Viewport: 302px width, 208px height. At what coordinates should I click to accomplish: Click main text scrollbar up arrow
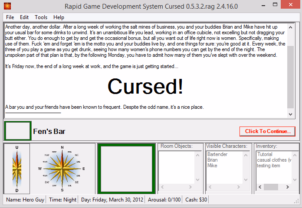pyautogui.click(x=291, y=27)
